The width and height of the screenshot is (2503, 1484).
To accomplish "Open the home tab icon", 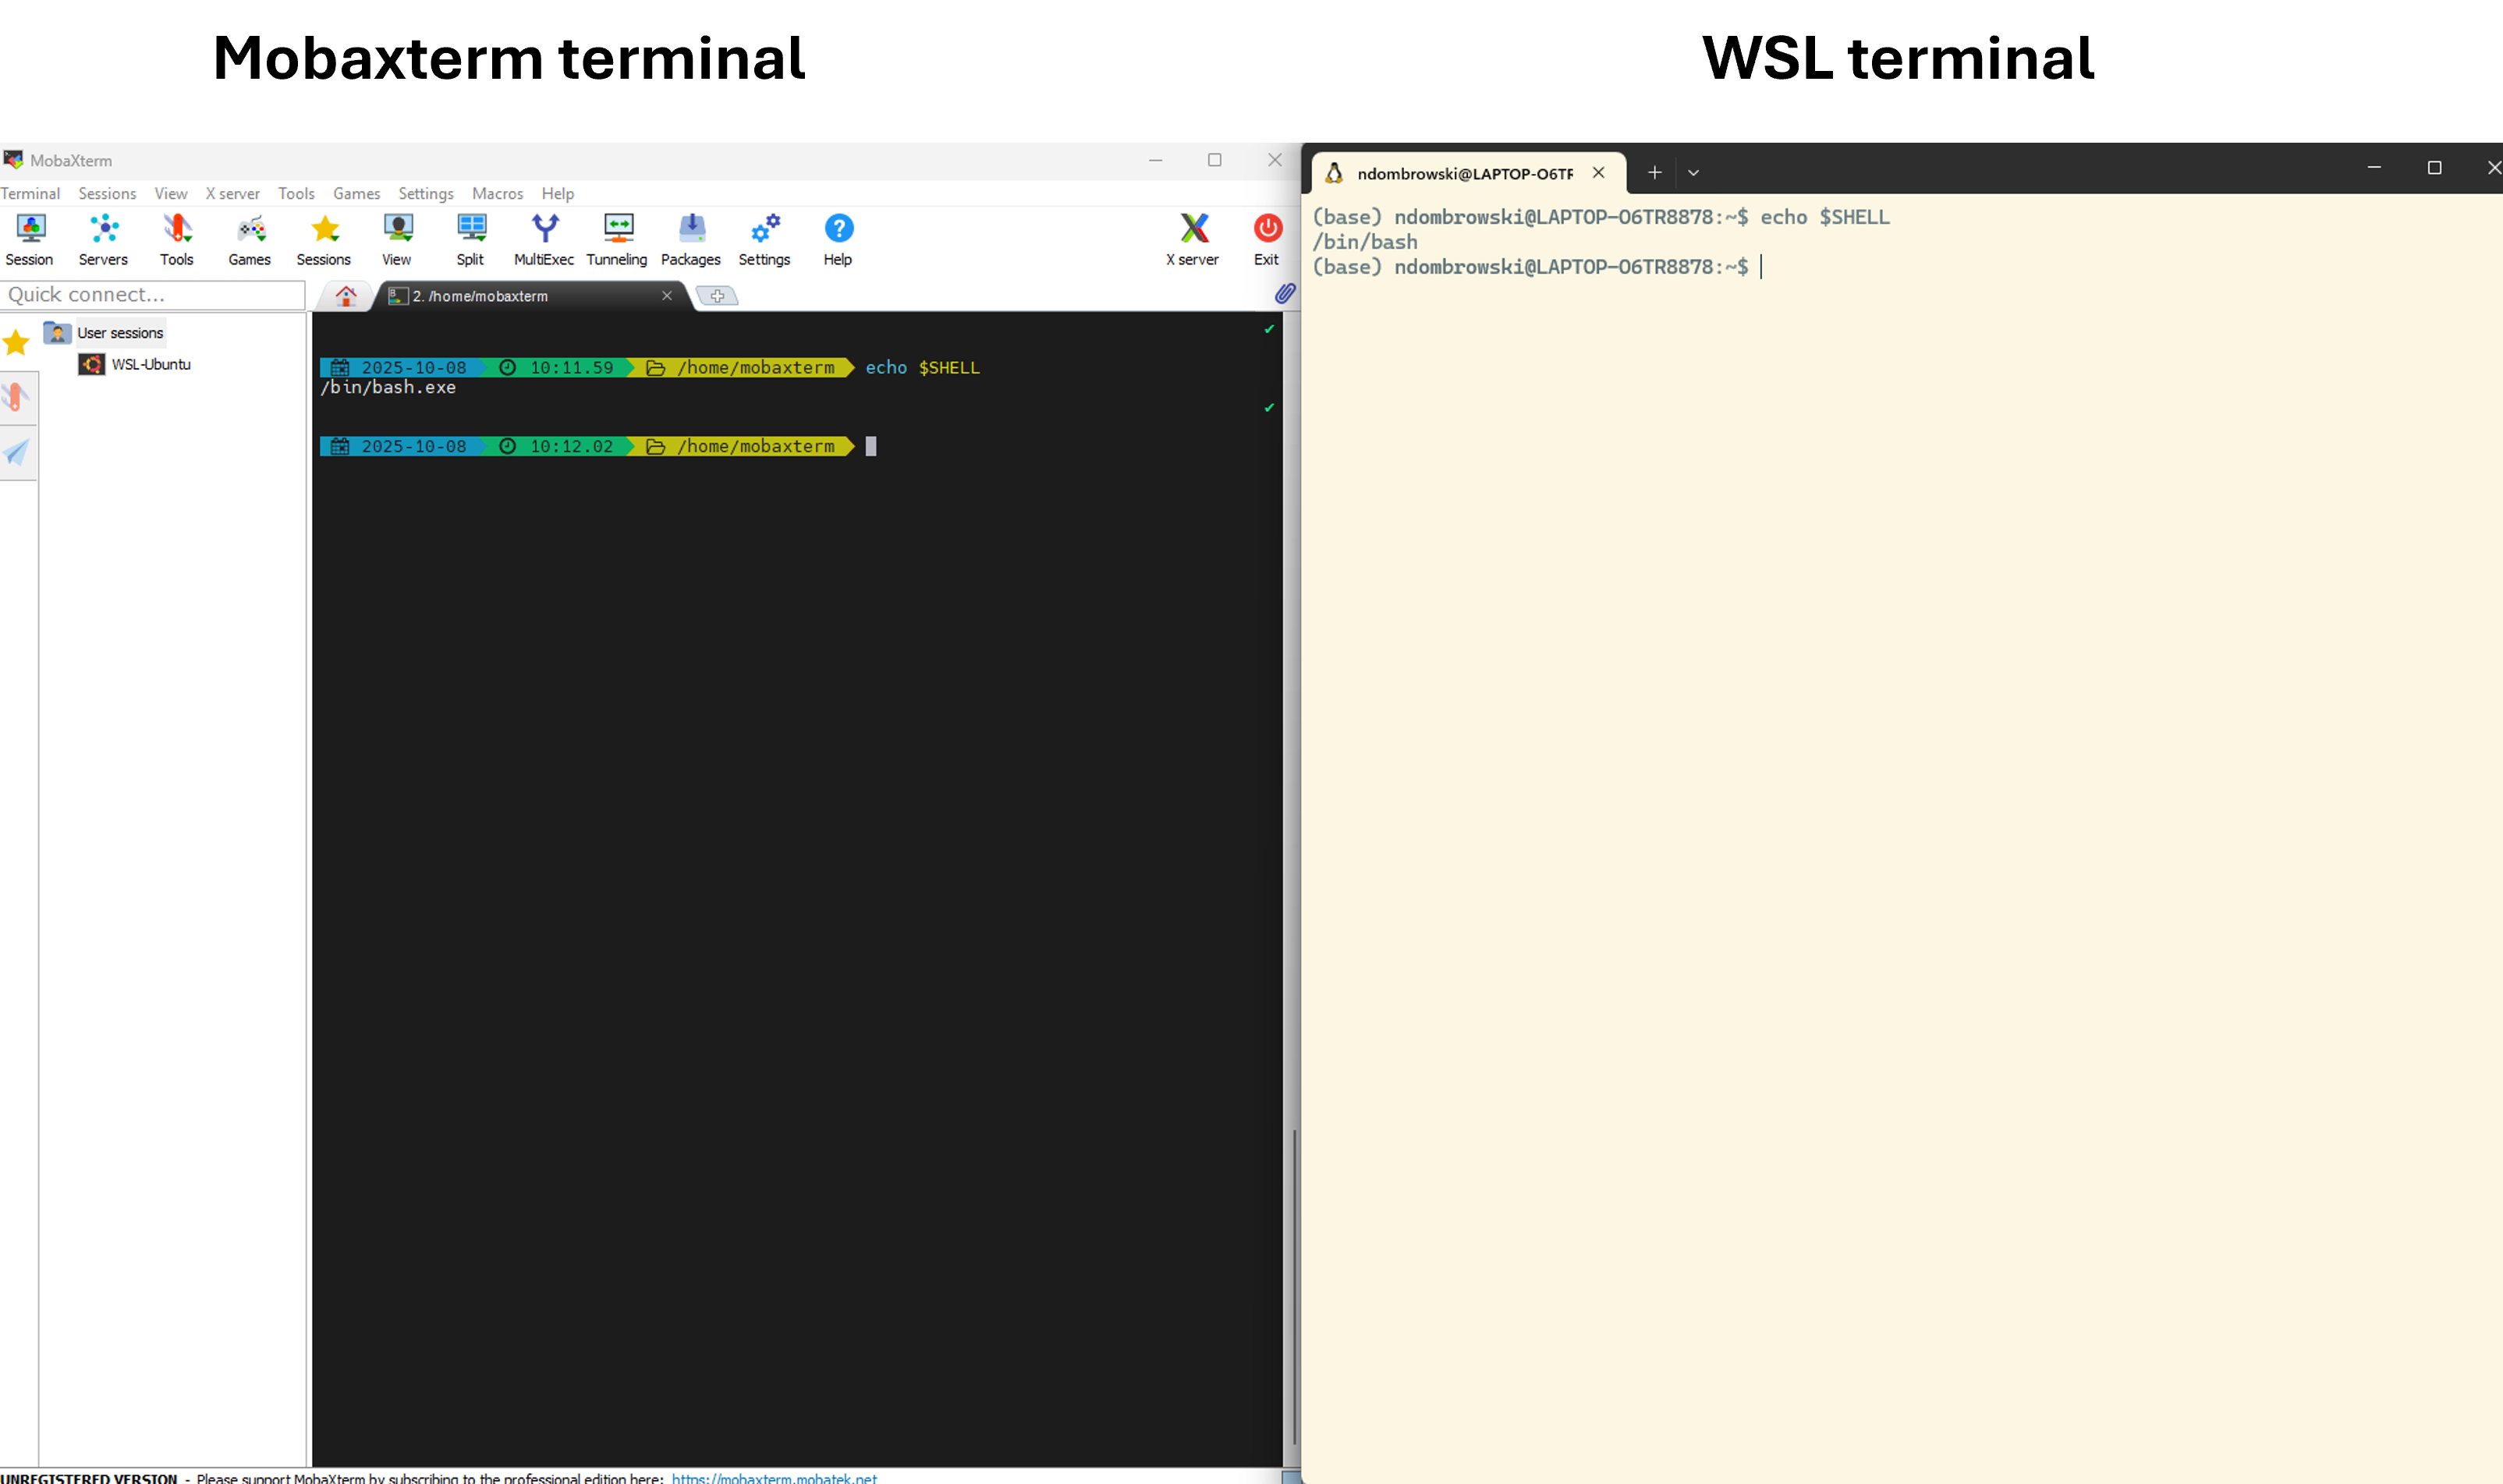I will click(x=346, y=296).
